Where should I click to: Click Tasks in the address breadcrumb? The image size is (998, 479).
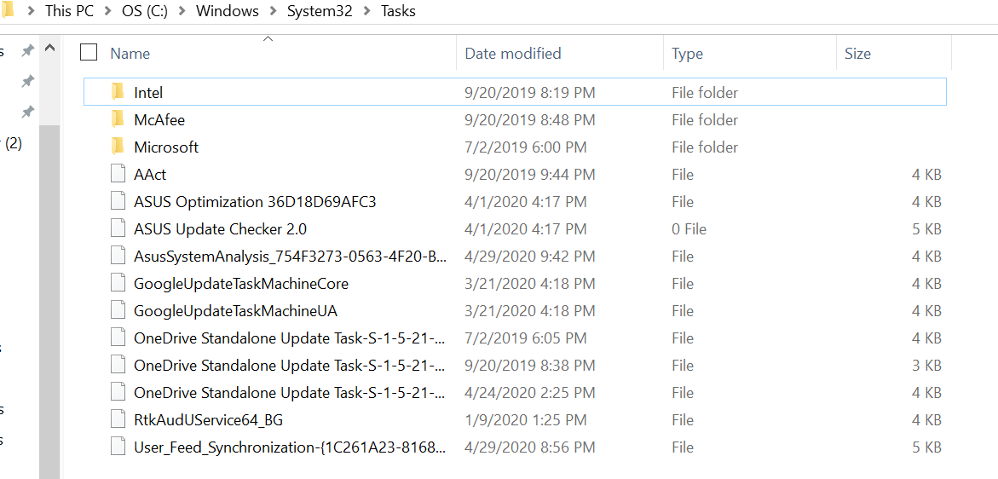[399, 11]
